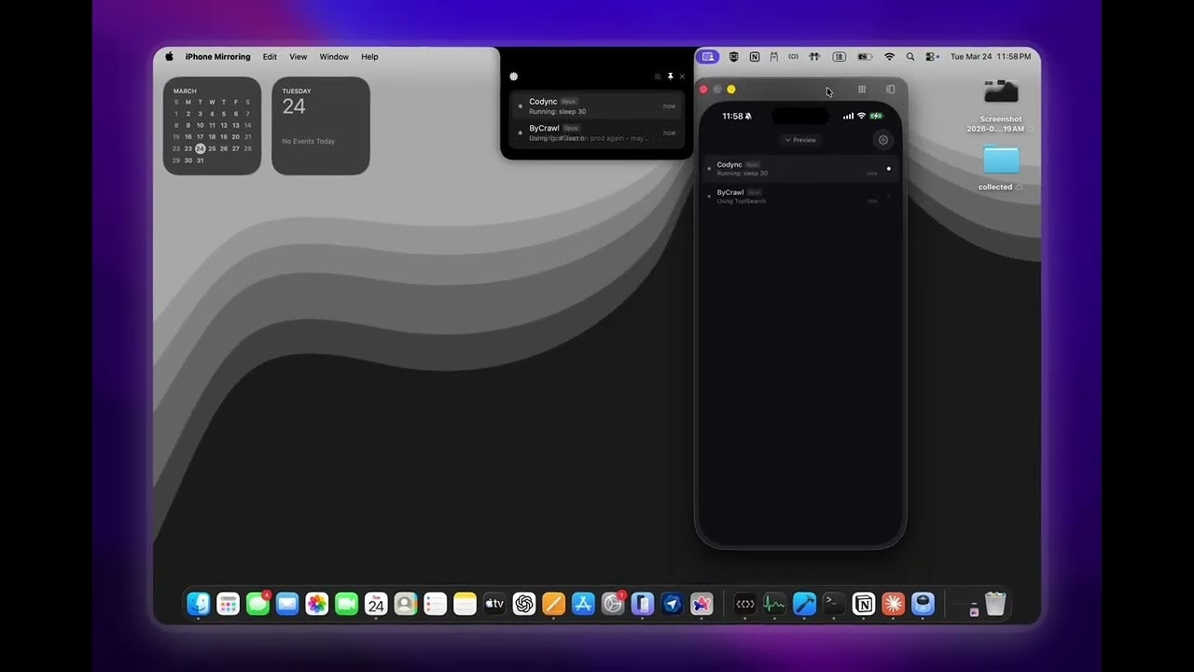1194x672 pixels.
Task: Open ByCrawl row on iPhone screen
Action: (799, 196)
